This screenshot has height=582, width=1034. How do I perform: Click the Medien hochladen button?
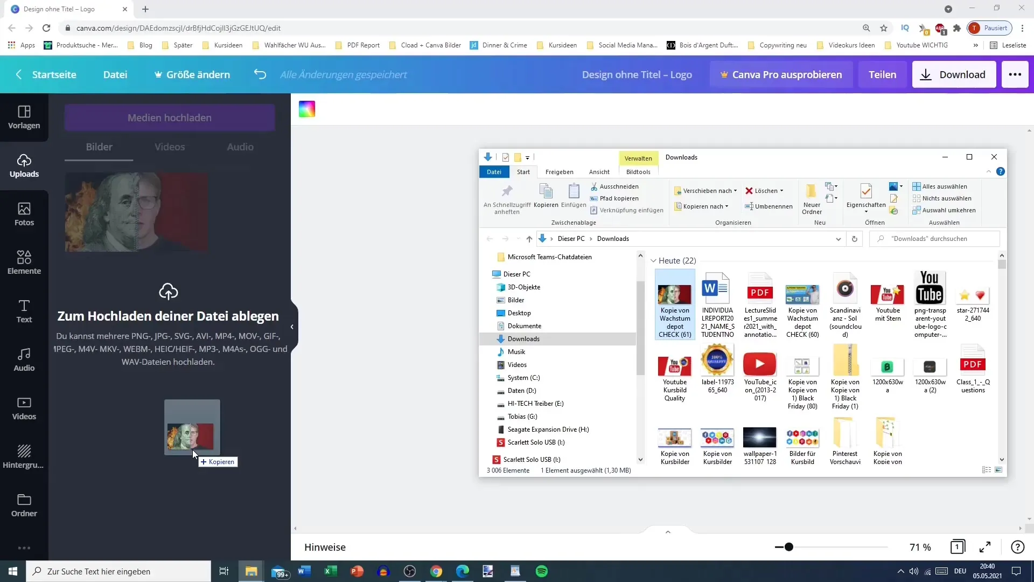(170, 117)
